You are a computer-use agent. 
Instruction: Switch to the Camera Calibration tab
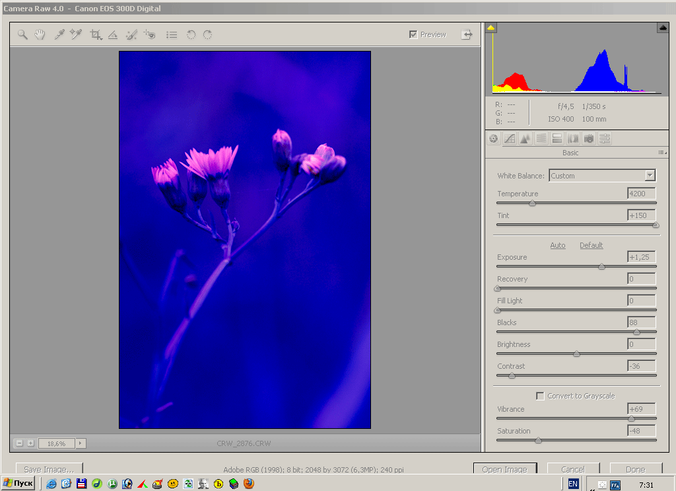click(x=589, y=139)
